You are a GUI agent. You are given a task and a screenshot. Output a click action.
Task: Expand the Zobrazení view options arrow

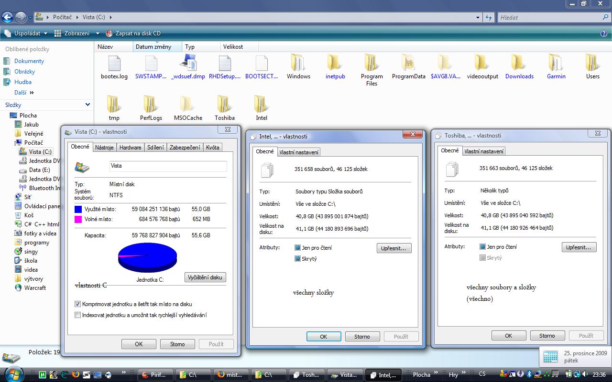[98, 33]
